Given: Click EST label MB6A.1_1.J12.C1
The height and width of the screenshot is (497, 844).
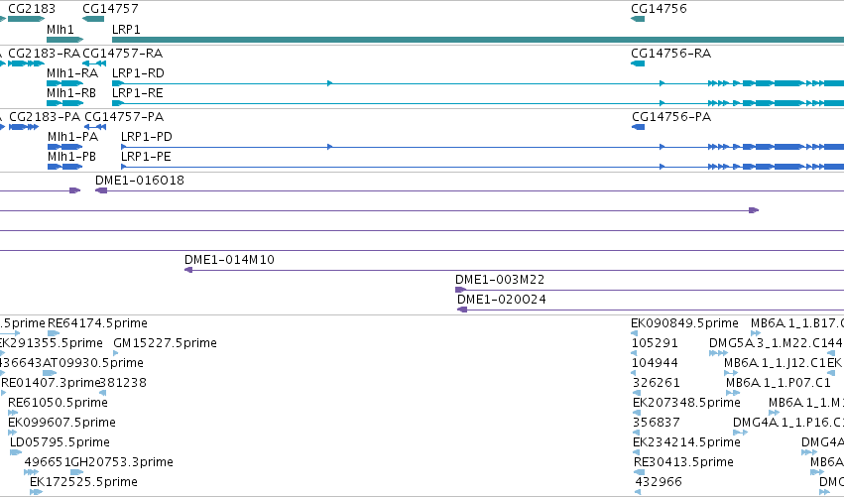Looking at the screenshot, I should 775,363.
